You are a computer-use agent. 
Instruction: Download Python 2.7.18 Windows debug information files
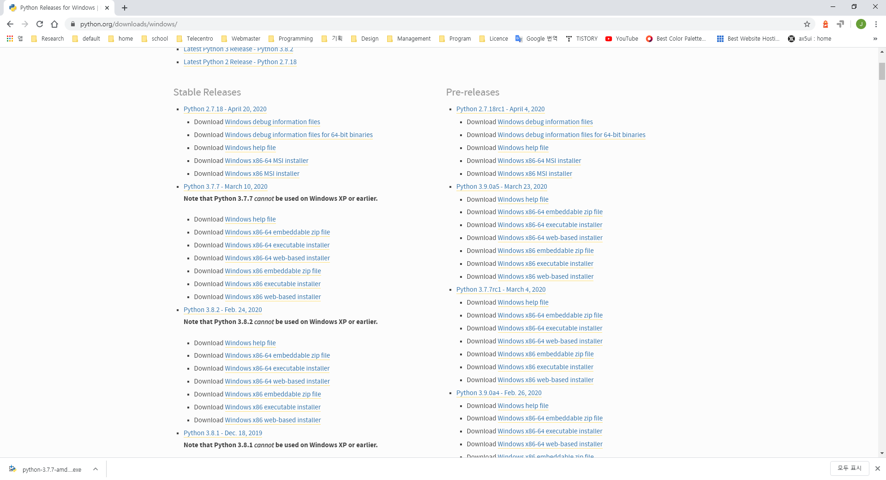click(272, 122)
